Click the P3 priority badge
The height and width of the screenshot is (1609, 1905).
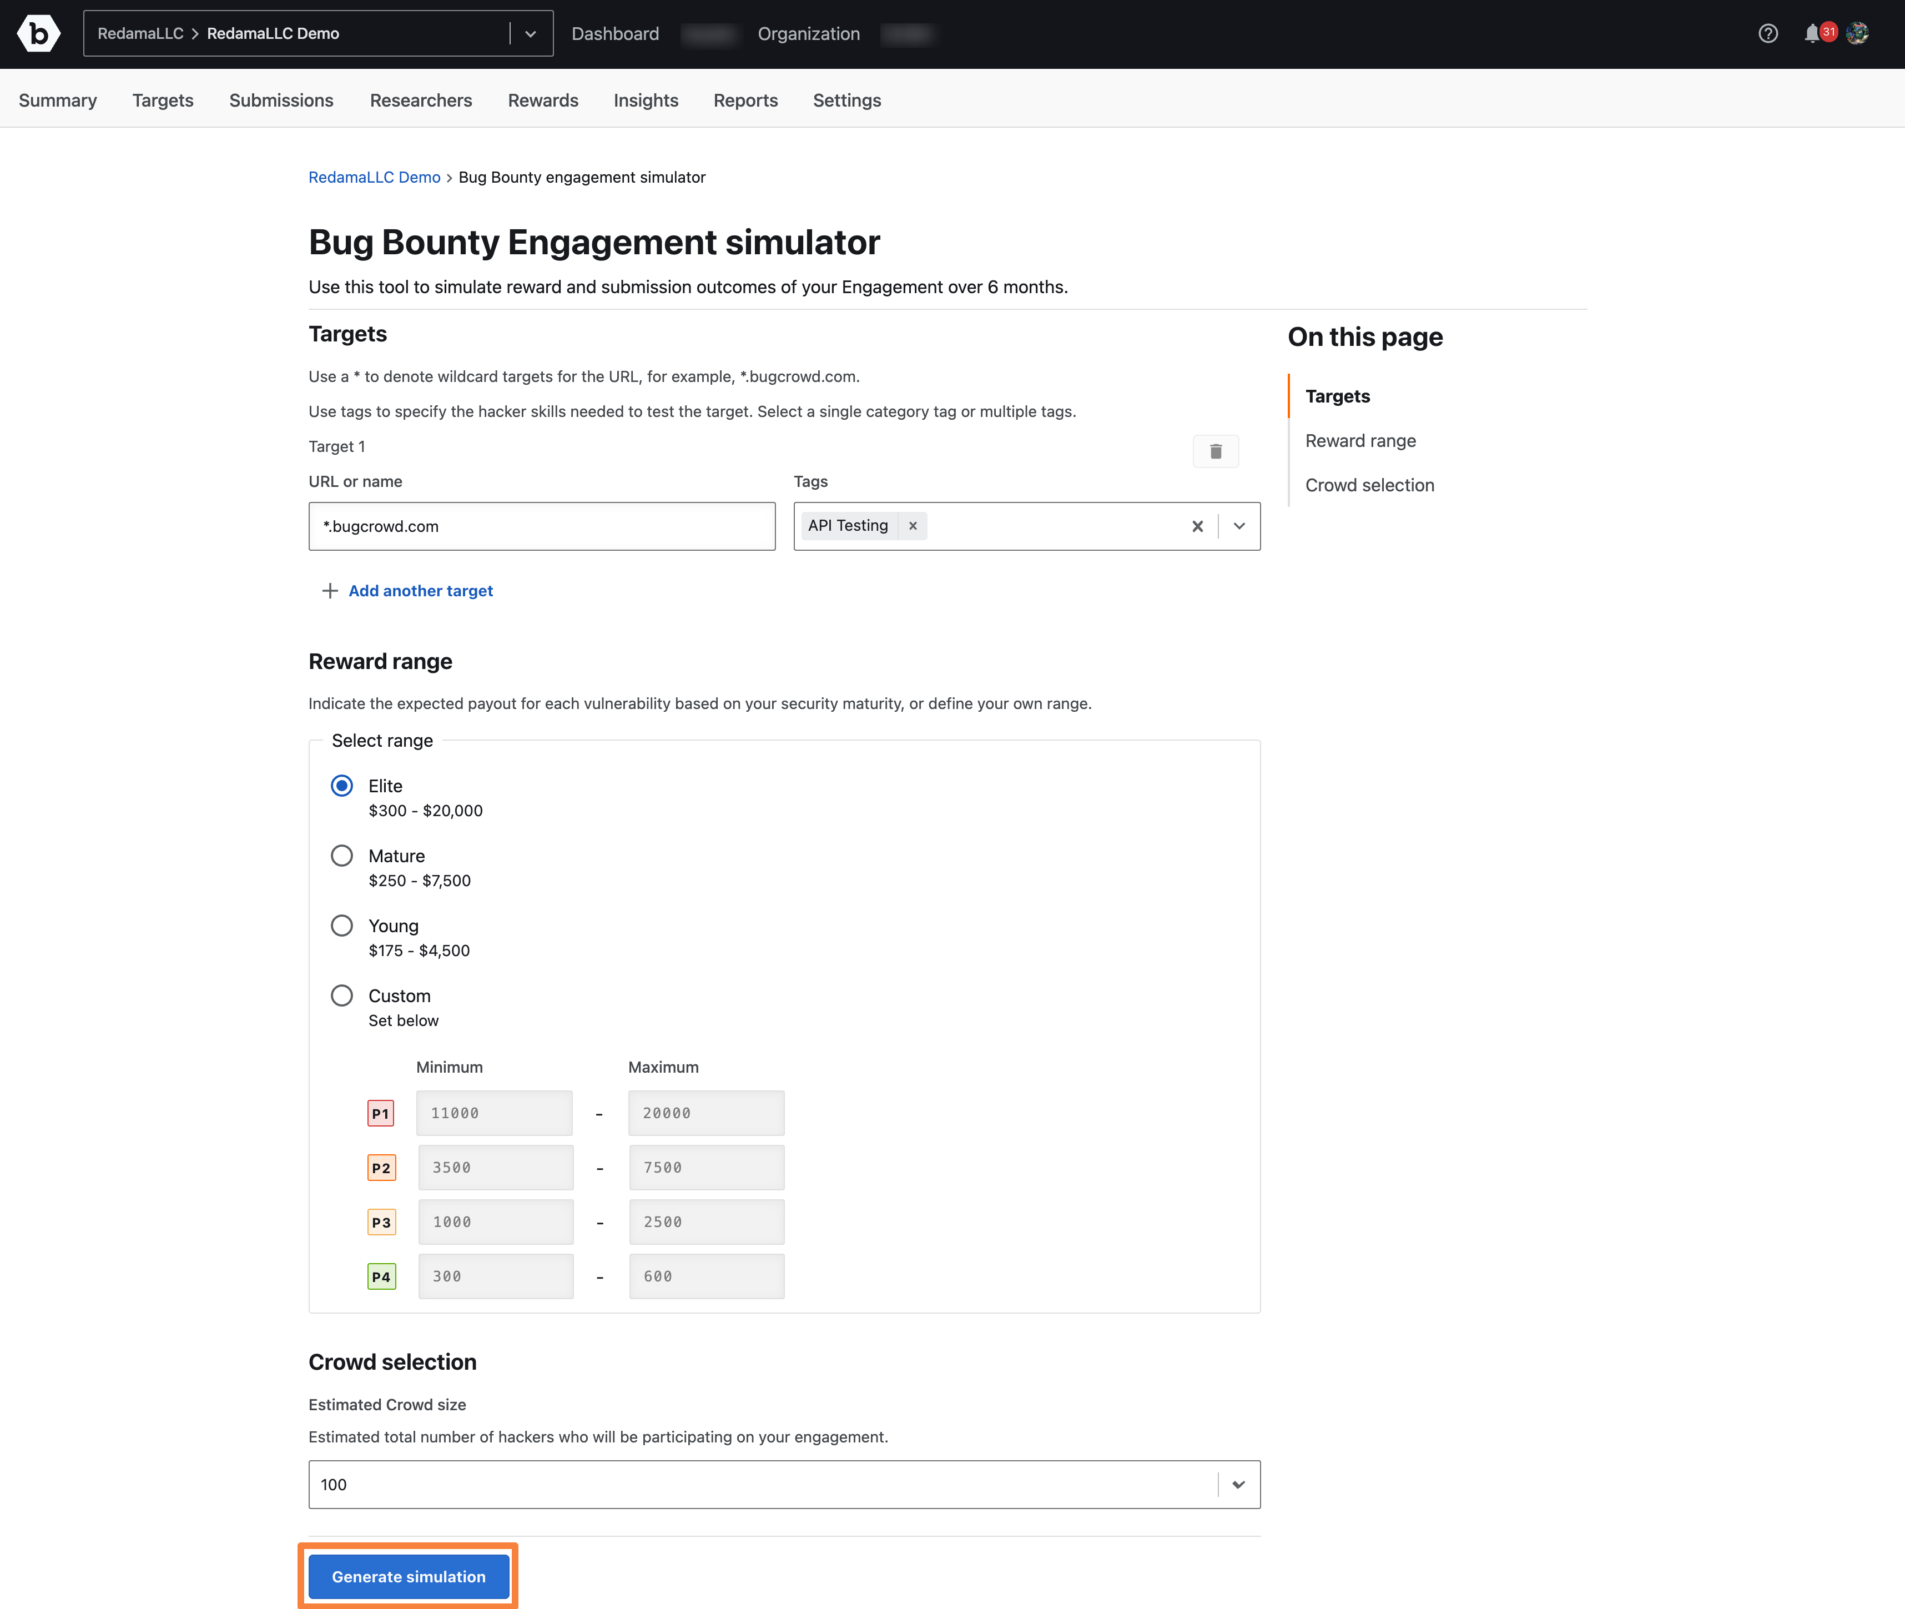[381, 1222]
